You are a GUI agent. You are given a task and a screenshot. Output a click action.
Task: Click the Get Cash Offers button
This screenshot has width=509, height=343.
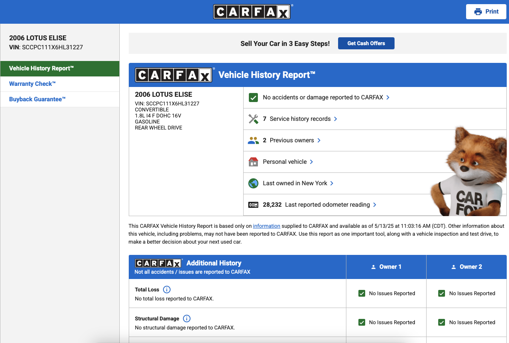pos(366,43)
